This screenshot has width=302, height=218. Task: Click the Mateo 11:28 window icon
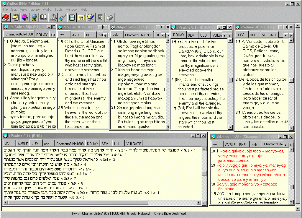pyautogui.click(x=213, y=137)
